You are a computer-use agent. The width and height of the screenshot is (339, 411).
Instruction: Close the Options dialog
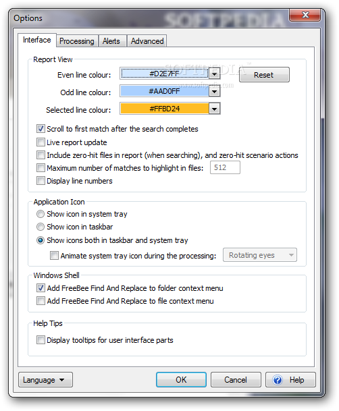[x=305, y=16]
